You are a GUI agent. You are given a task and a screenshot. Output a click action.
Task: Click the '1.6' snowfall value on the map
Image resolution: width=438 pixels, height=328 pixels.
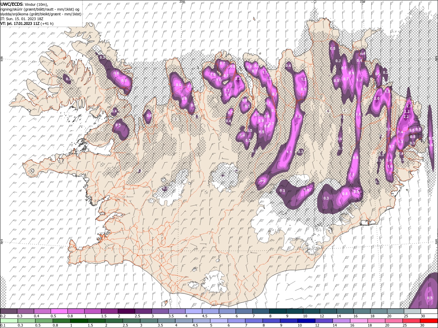click(389, 166)
